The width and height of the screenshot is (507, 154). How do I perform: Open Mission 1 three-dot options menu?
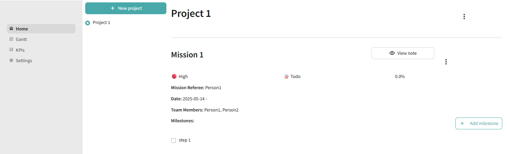(446, 62)
